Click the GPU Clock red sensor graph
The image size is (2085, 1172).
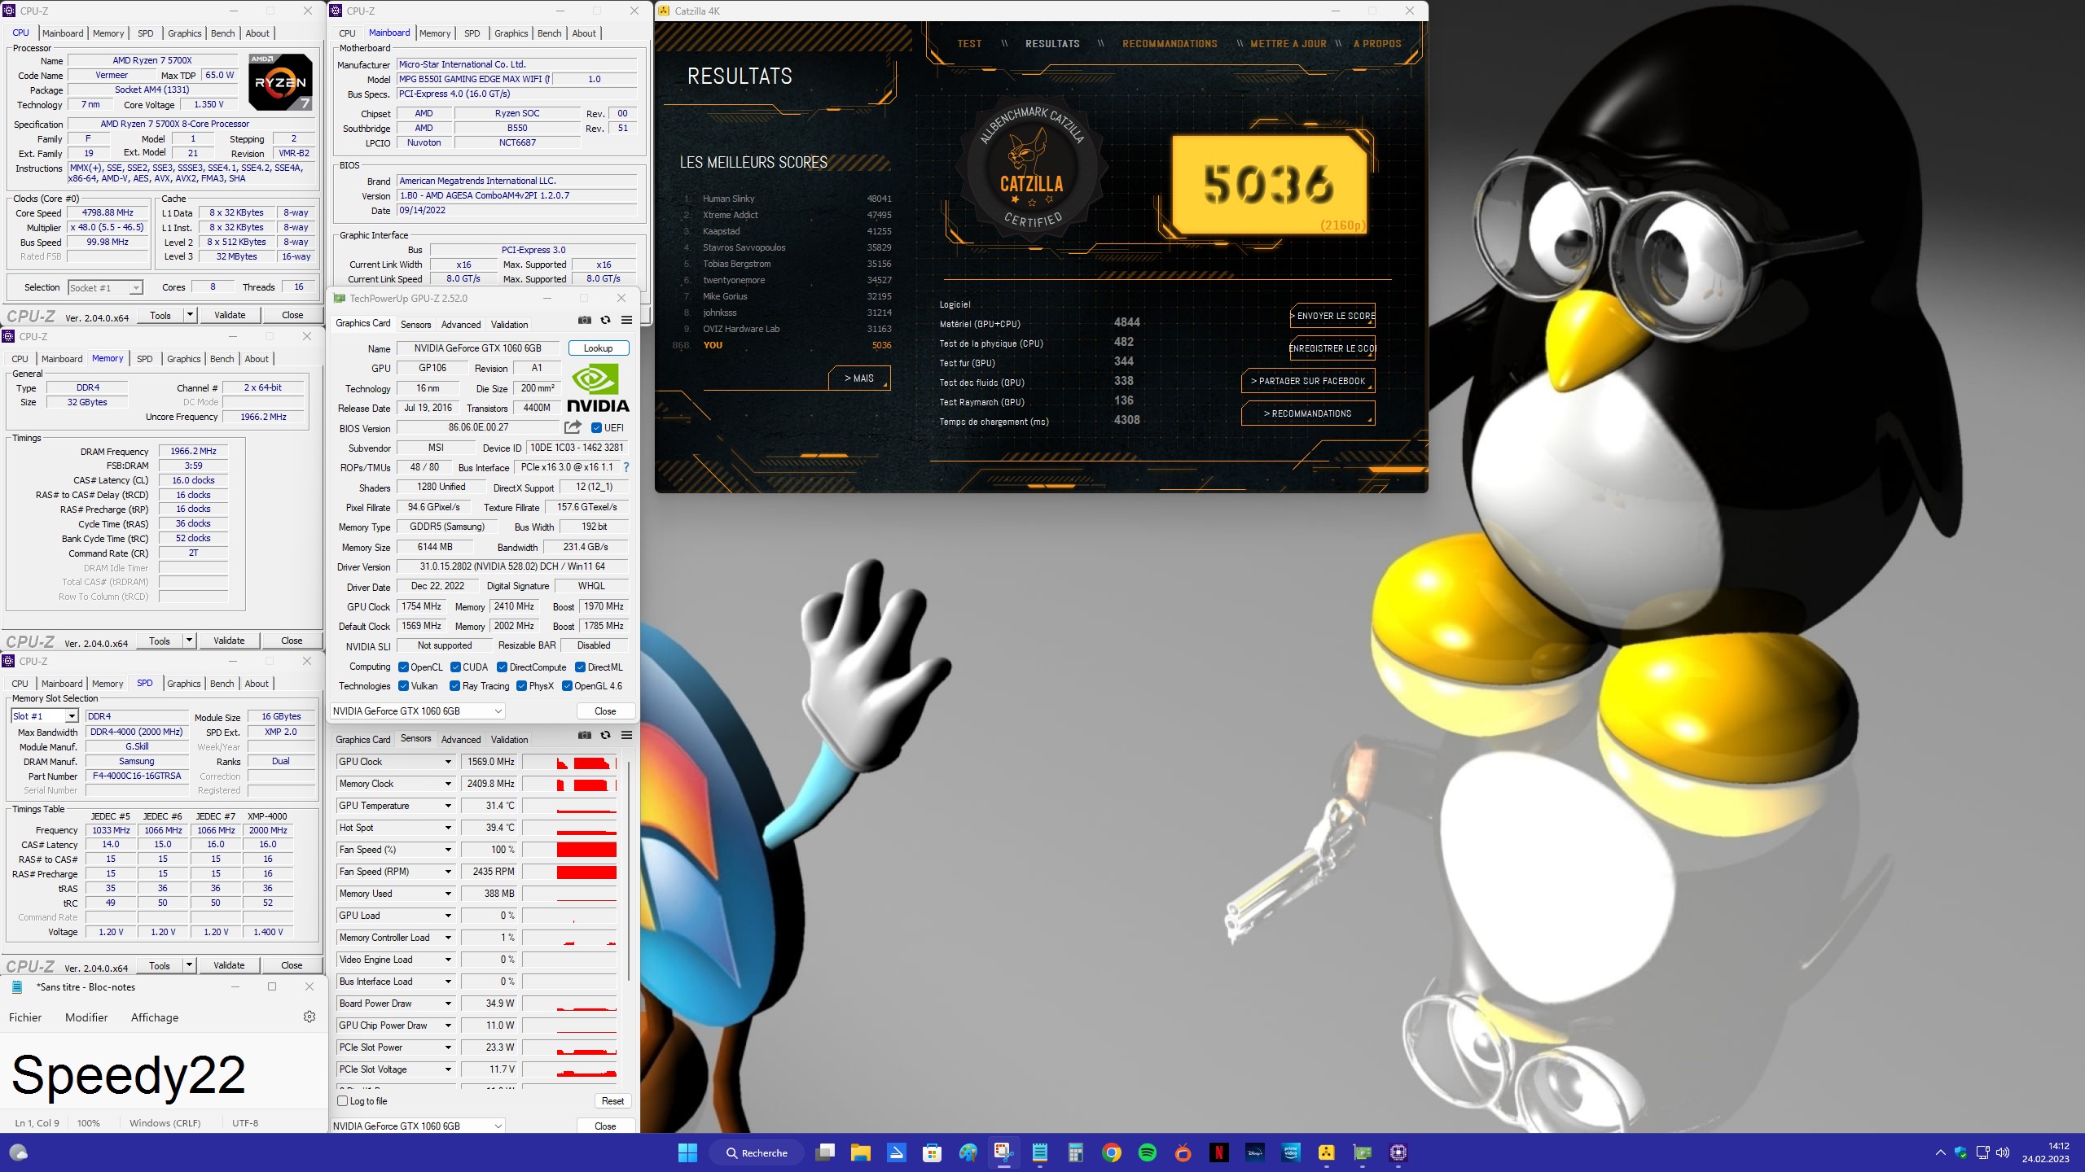(569, 762)
